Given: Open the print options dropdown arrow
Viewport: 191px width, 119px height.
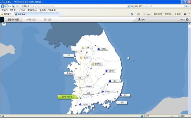Looking at the screenshot, I should (152, 14).
